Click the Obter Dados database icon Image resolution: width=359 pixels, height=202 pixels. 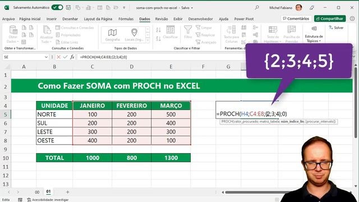[13, 30]
